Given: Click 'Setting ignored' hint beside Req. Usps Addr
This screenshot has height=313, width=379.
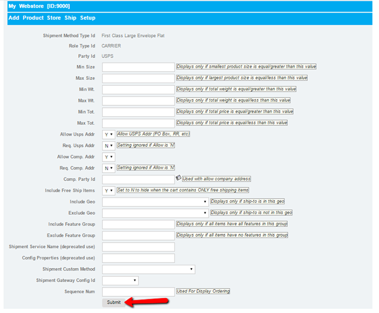Looking at the screenshot, I should coord(146,145).
